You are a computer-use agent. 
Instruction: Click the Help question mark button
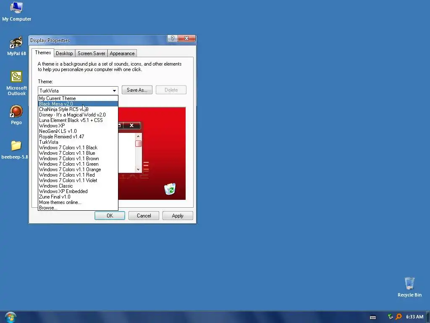172,38
